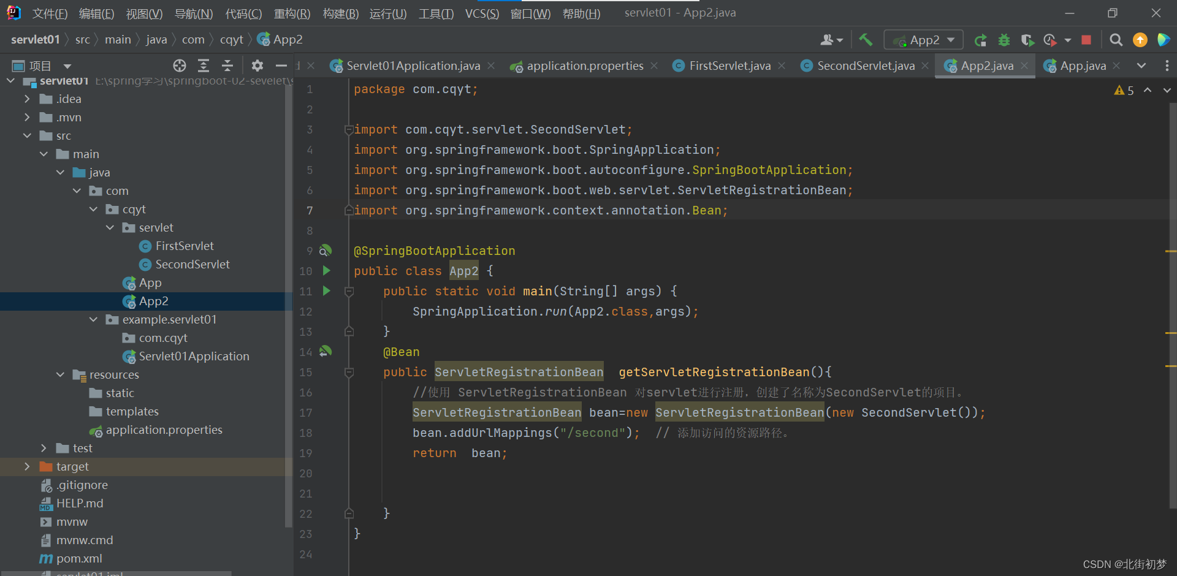The height and width of the screenshot is (576, 1177).
Task: Collapse the src folder in project tree
Action: (x=27, y=135)
